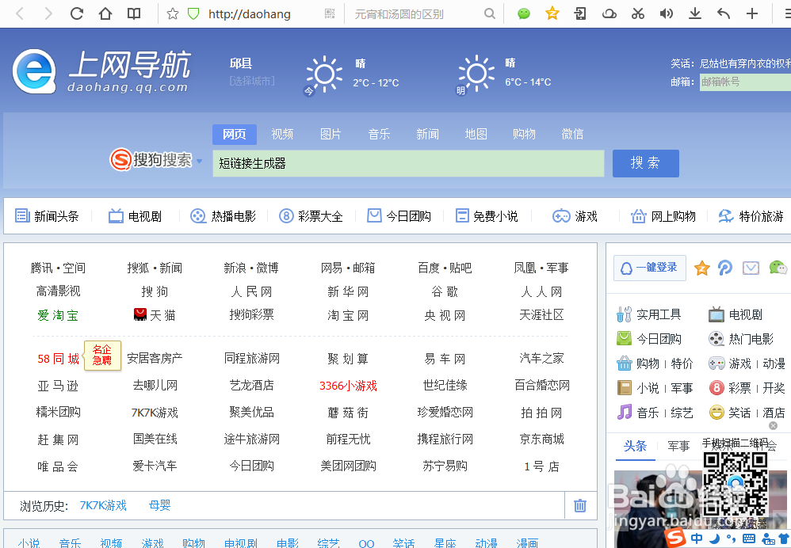Go to browser home page icon

click(x=105, y=13)
